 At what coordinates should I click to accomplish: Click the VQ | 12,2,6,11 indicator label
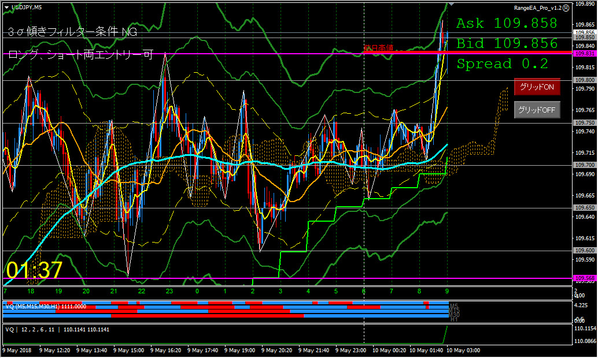pos(57,330)
